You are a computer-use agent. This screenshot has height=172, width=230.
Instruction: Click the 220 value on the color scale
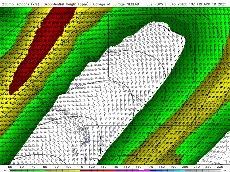point(208,167)
